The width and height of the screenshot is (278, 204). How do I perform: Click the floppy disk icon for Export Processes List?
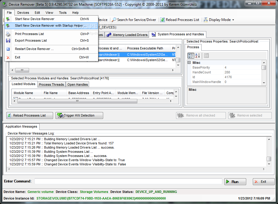pyautogui.click(x=8, y=40)
